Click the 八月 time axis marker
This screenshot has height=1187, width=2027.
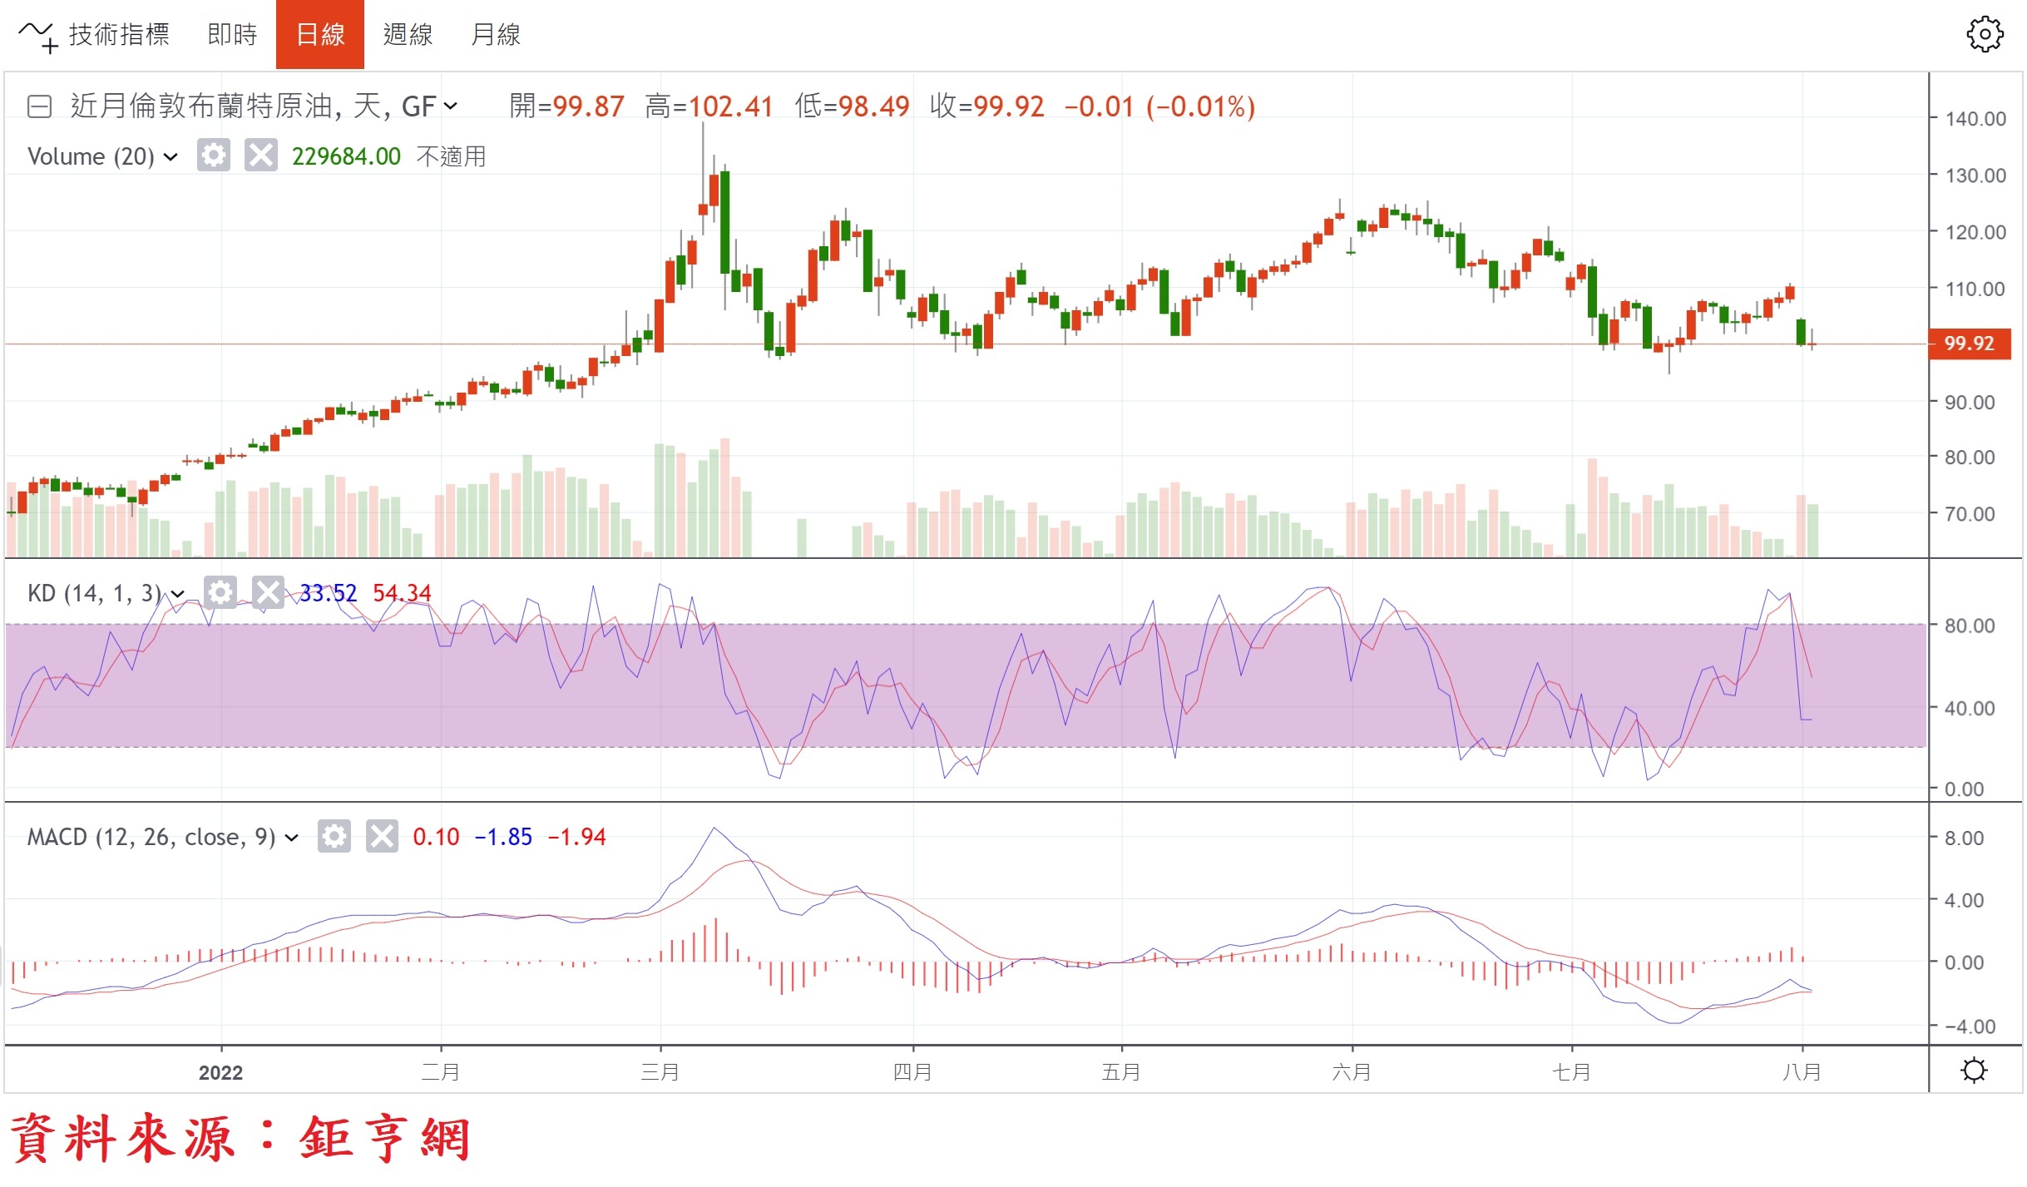[1801, 1072]
